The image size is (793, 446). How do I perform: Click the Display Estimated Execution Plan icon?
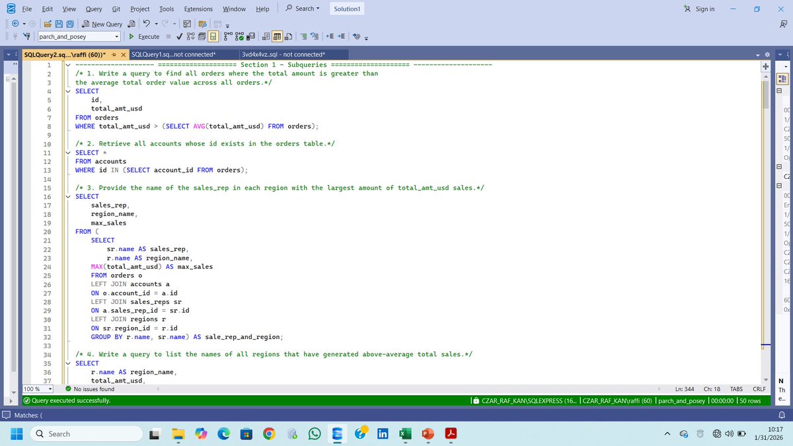(190, 37)
